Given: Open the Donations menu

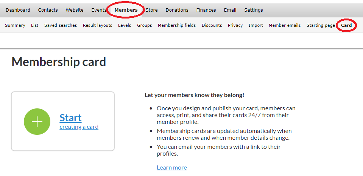Looking at the screenshot, I should coord(177,10).
